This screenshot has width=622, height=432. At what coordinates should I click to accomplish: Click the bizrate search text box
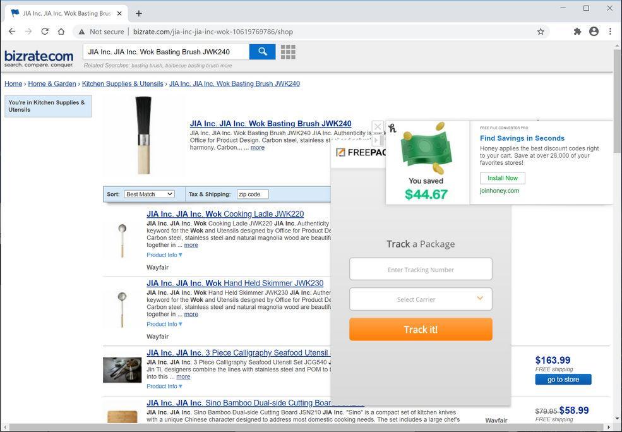[166, 52]
